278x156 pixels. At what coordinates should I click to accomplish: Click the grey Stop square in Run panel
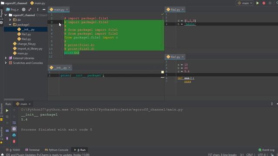(x=7, y=117)
